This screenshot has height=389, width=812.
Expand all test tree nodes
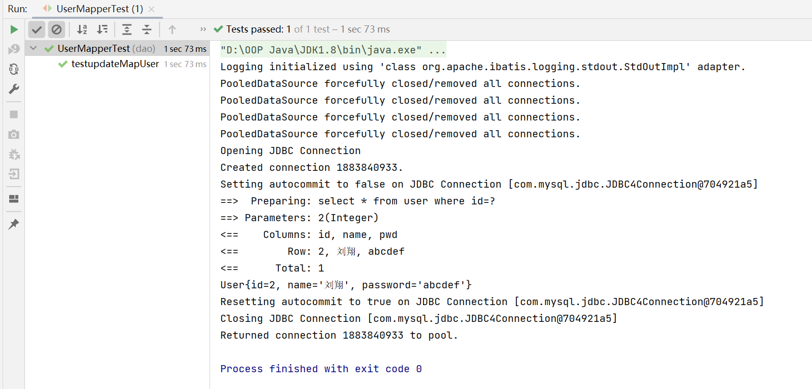(127, 29)
